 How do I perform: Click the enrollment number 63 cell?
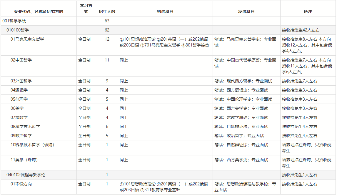point(107,21)
